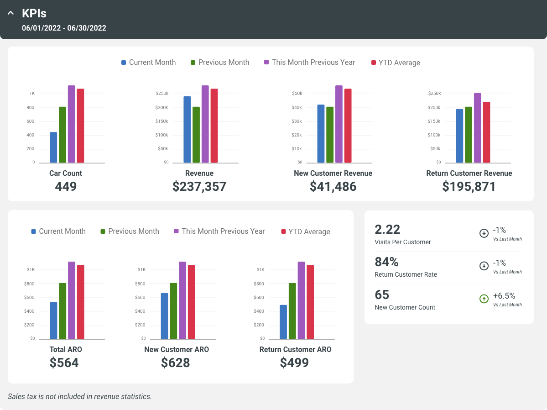The width and height of the screenshot is (547, 410).
Task: Toggle top legend YTD Average label
Action: 400,63
